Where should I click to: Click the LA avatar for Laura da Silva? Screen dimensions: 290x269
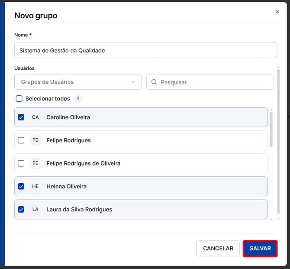35,209
